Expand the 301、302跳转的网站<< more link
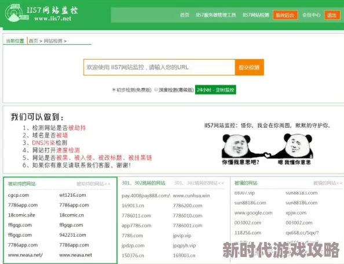This screenshot has height=264, width=344. click(199, 183)
